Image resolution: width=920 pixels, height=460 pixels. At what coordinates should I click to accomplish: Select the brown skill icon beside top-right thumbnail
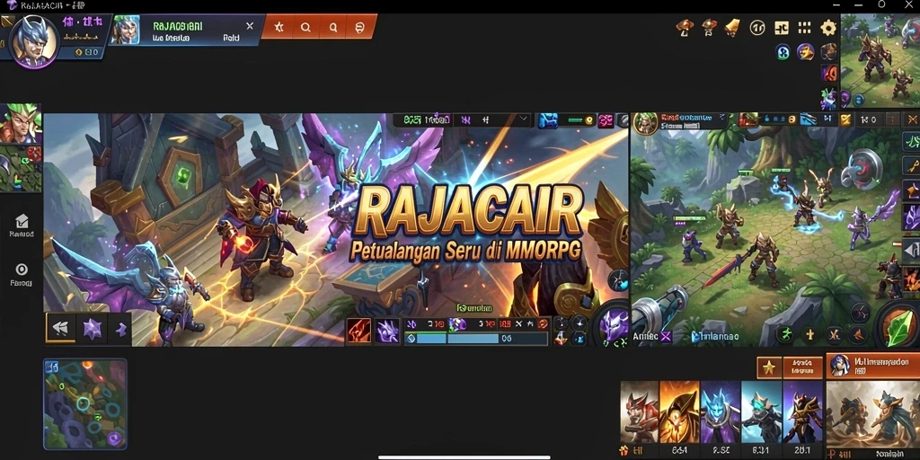829,51
